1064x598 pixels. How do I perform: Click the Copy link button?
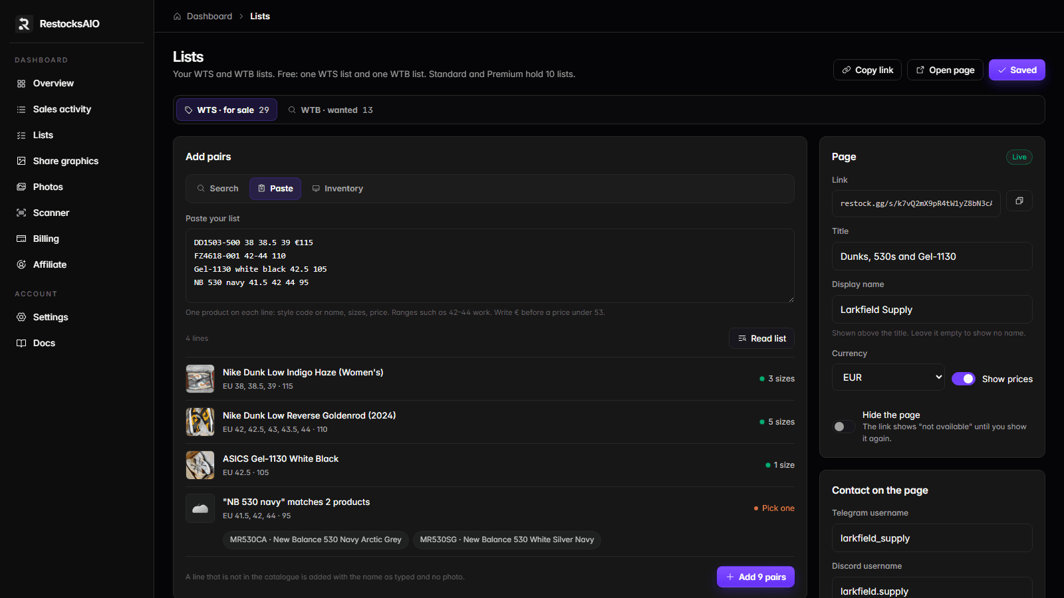click(868, 70)
